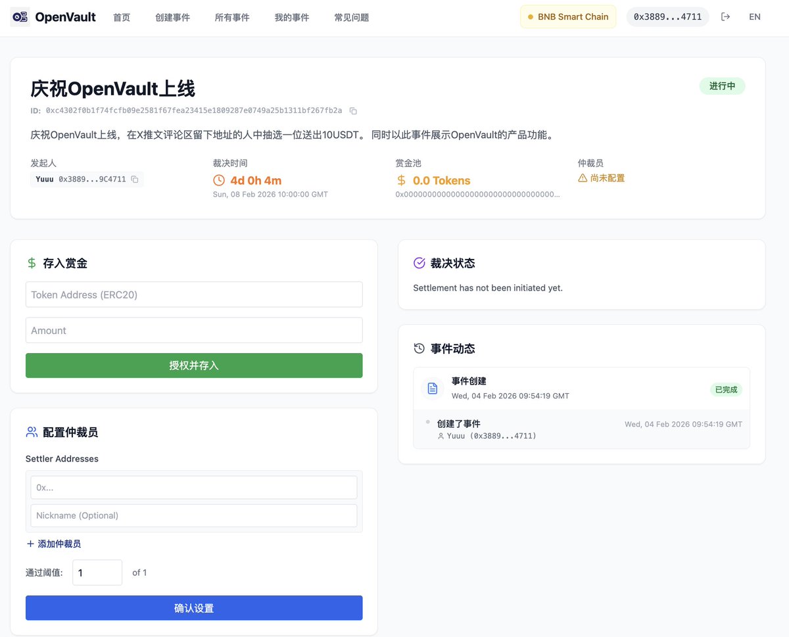This screenshot has width=789, height=637.
Task: Go to 所有事件 page
Action: [x=232, y=18]
